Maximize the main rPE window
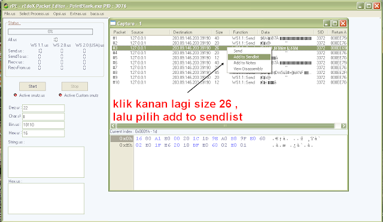Image resolution: width=383 pixels, height=222 pixels. pos(369,6)
